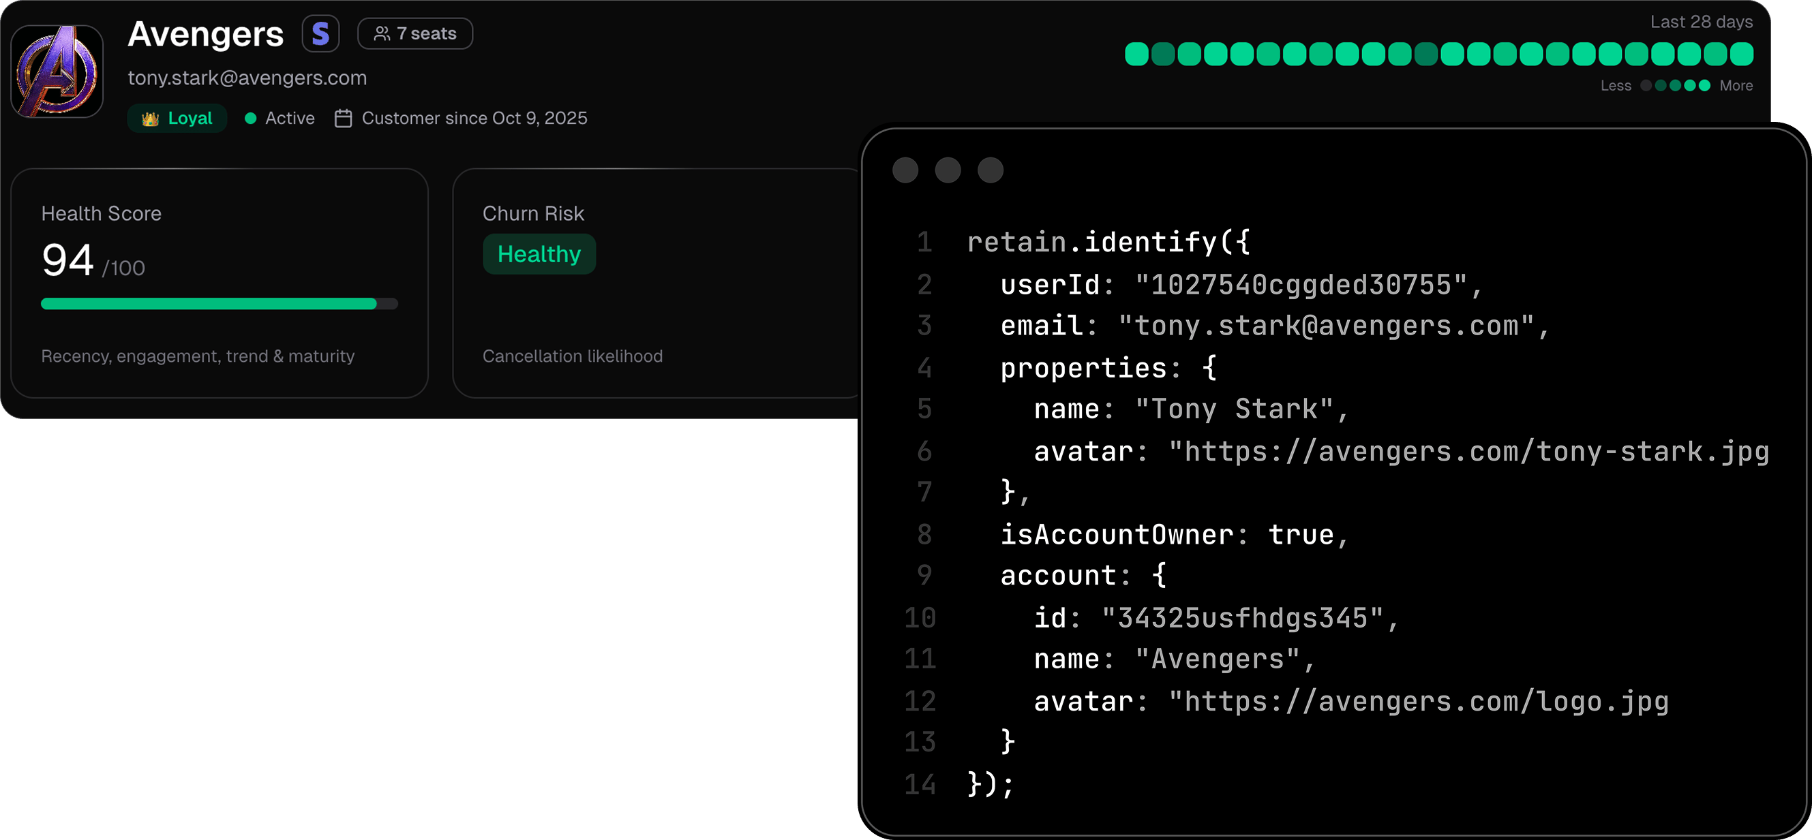
Task: Click the calendar icon near Customer since
Action: pyautogui.click(x=344, y=118)
